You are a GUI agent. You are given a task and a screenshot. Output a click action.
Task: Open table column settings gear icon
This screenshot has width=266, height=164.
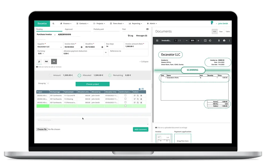[x=139, y=89]
